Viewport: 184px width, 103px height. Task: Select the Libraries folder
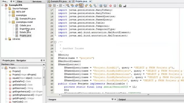16,39
